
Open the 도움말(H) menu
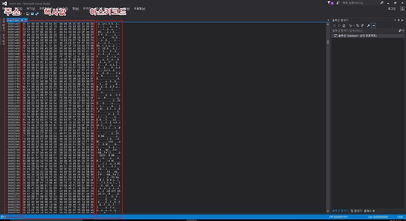pyautogui.click(x=140, y=8)
